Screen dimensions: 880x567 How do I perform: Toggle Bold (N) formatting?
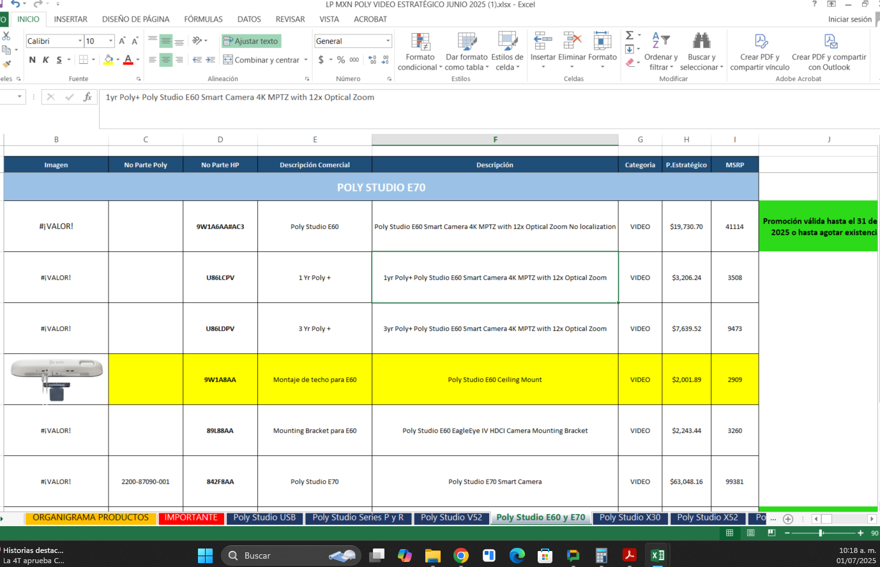tap(33, 59)
